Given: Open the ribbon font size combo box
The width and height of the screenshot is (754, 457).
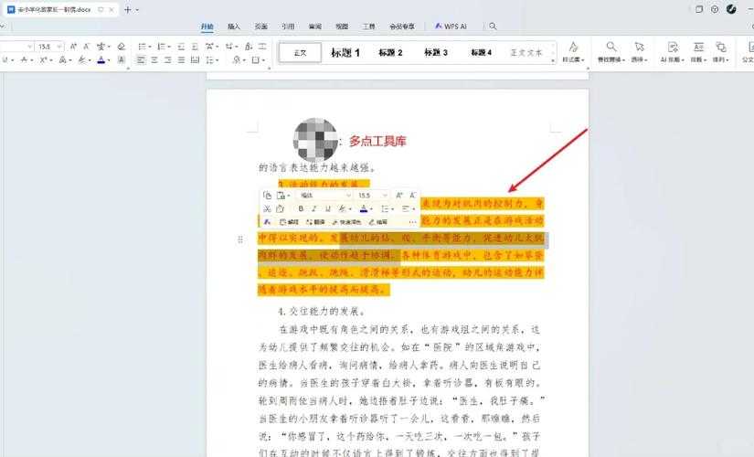Looking at the screenshot, I should [x=50, y=47].
